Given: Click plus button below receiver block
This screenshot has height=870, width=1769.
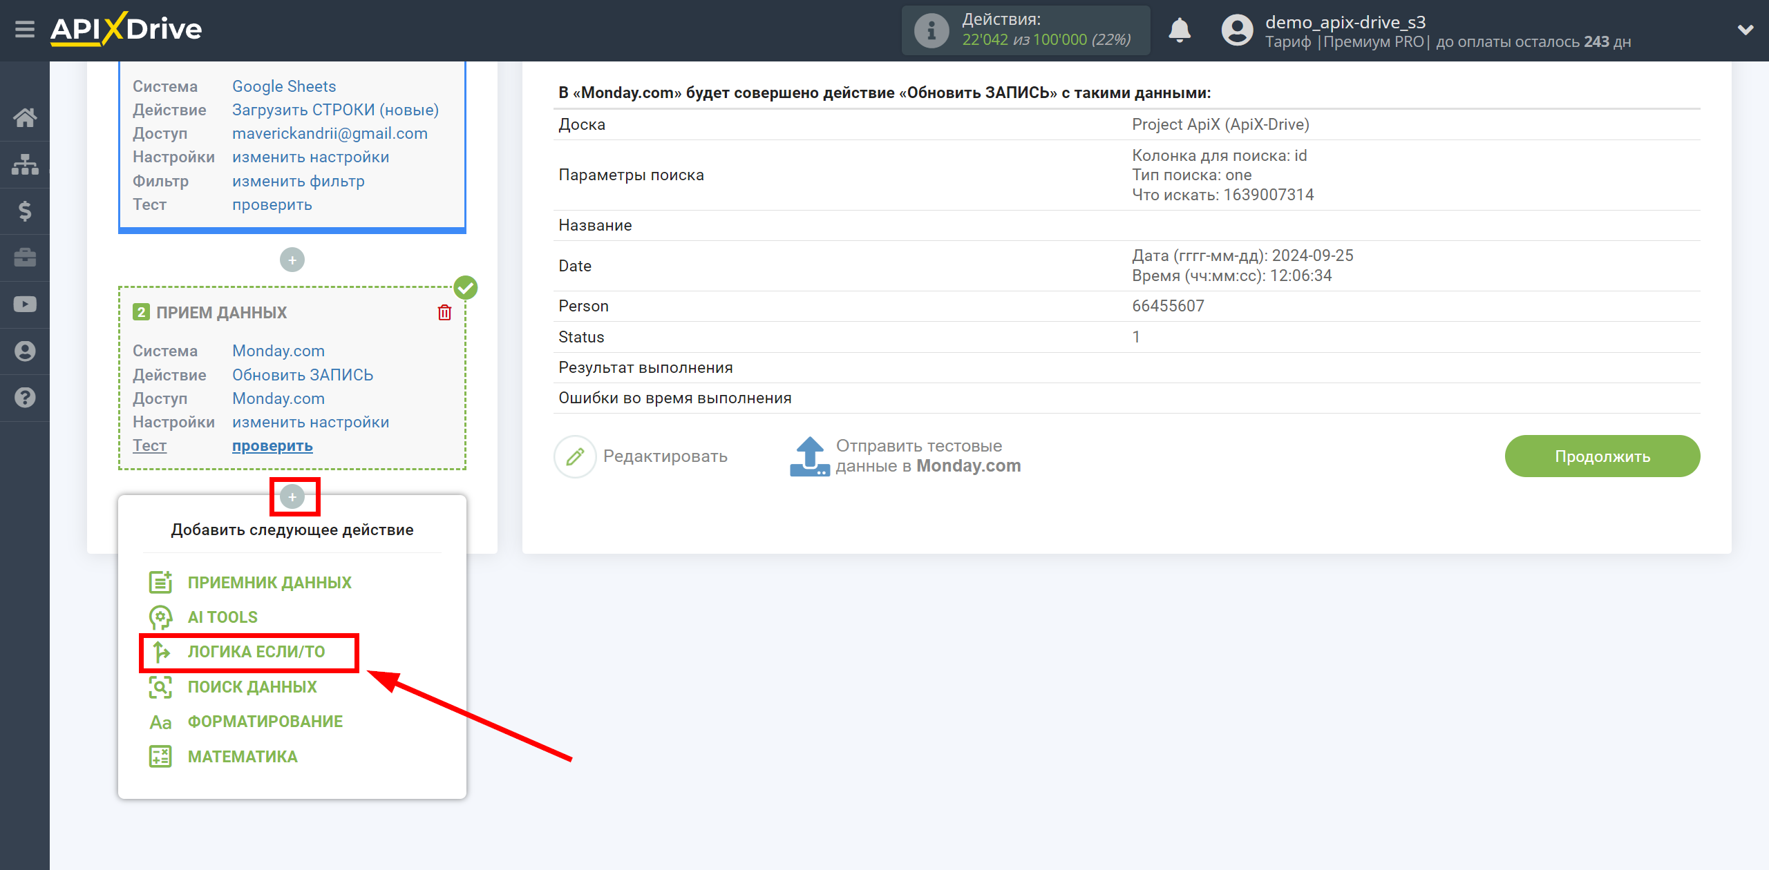Looking at the screenshot, I should (x=292, y=496).
